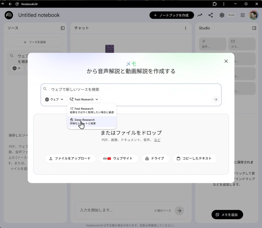Select the ドライブ source button
The height and width of the screenshot is (228, 262).
coord(155,158)
